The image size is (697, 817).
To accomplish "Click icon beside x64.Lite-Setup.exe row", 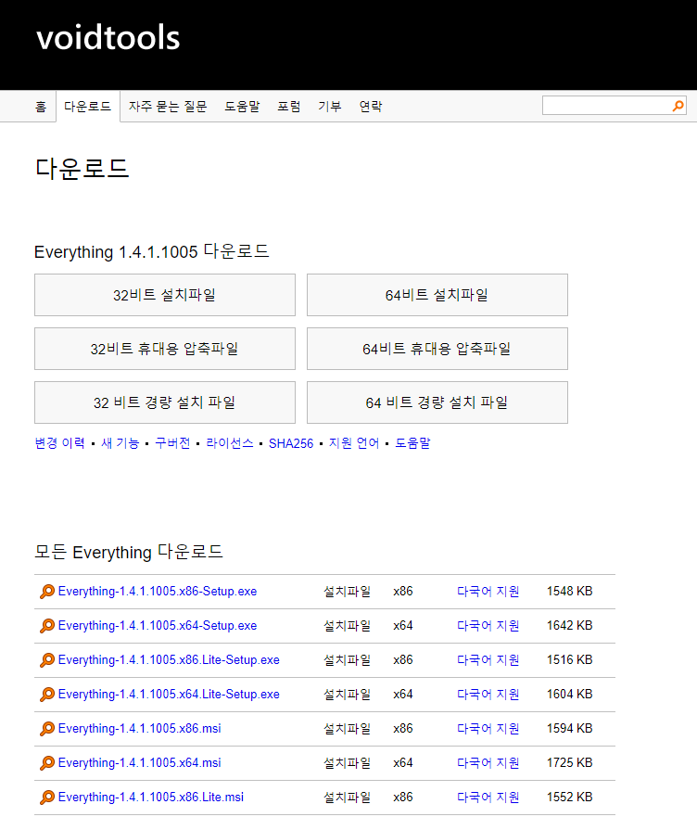I will coord(47,695).
